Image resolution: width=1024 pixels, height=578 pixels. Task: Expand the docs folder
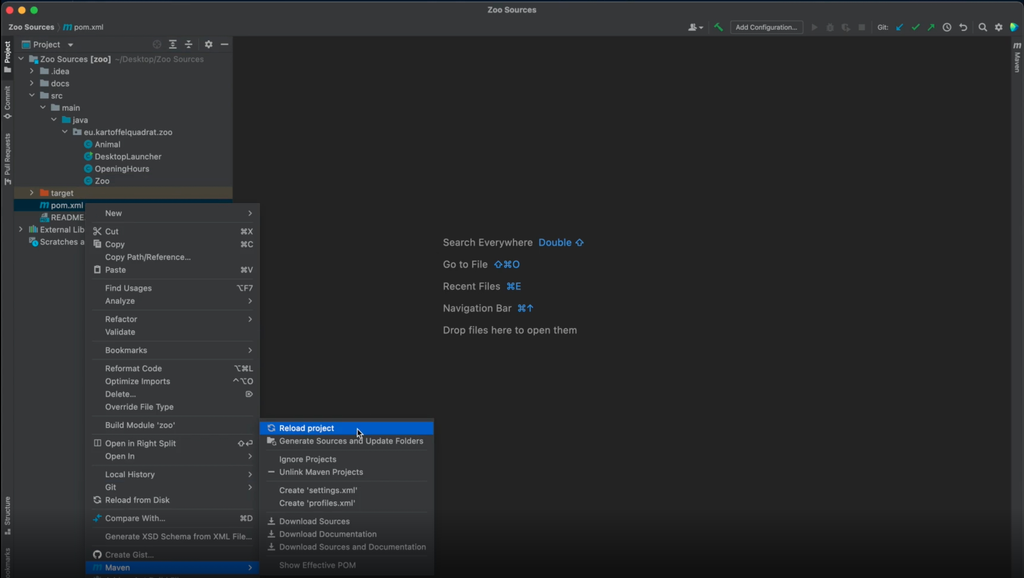click(32, 83)
